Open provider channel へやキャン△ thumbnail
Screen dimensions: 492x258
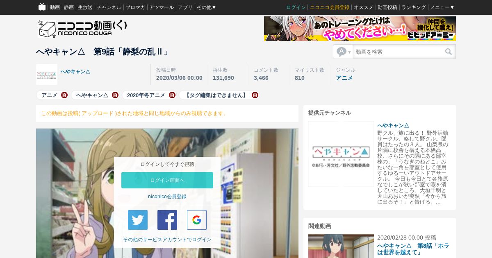341,154
